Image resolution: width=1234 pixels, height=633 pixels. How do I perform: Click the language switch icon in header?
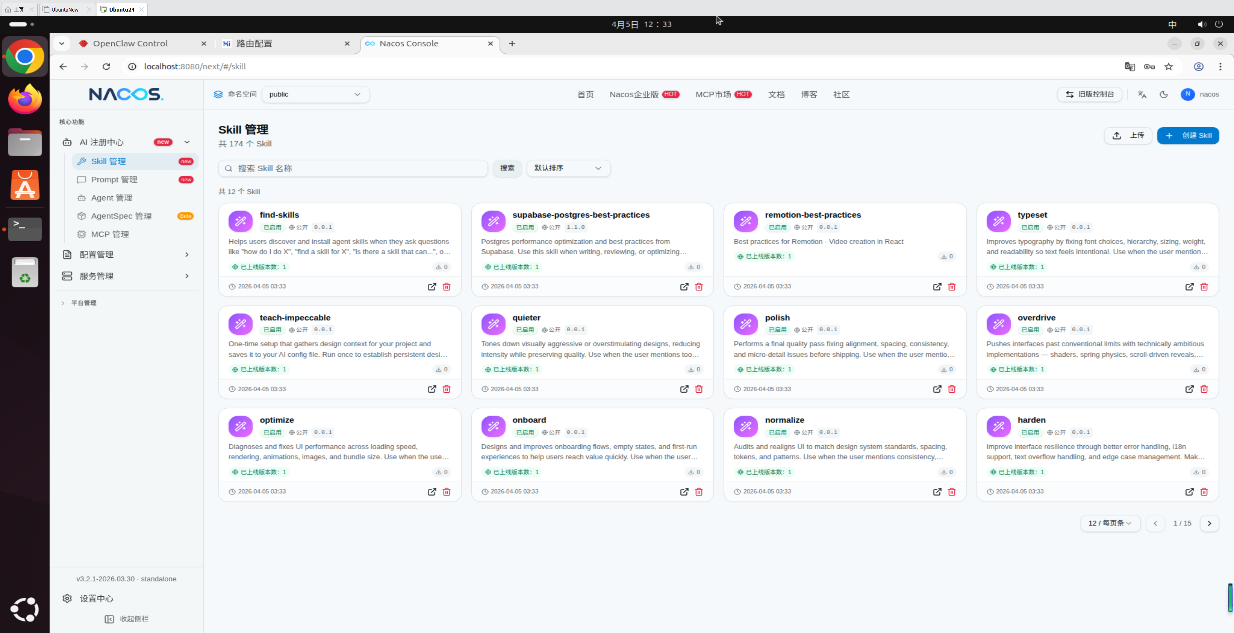[x=1142, y=94]
